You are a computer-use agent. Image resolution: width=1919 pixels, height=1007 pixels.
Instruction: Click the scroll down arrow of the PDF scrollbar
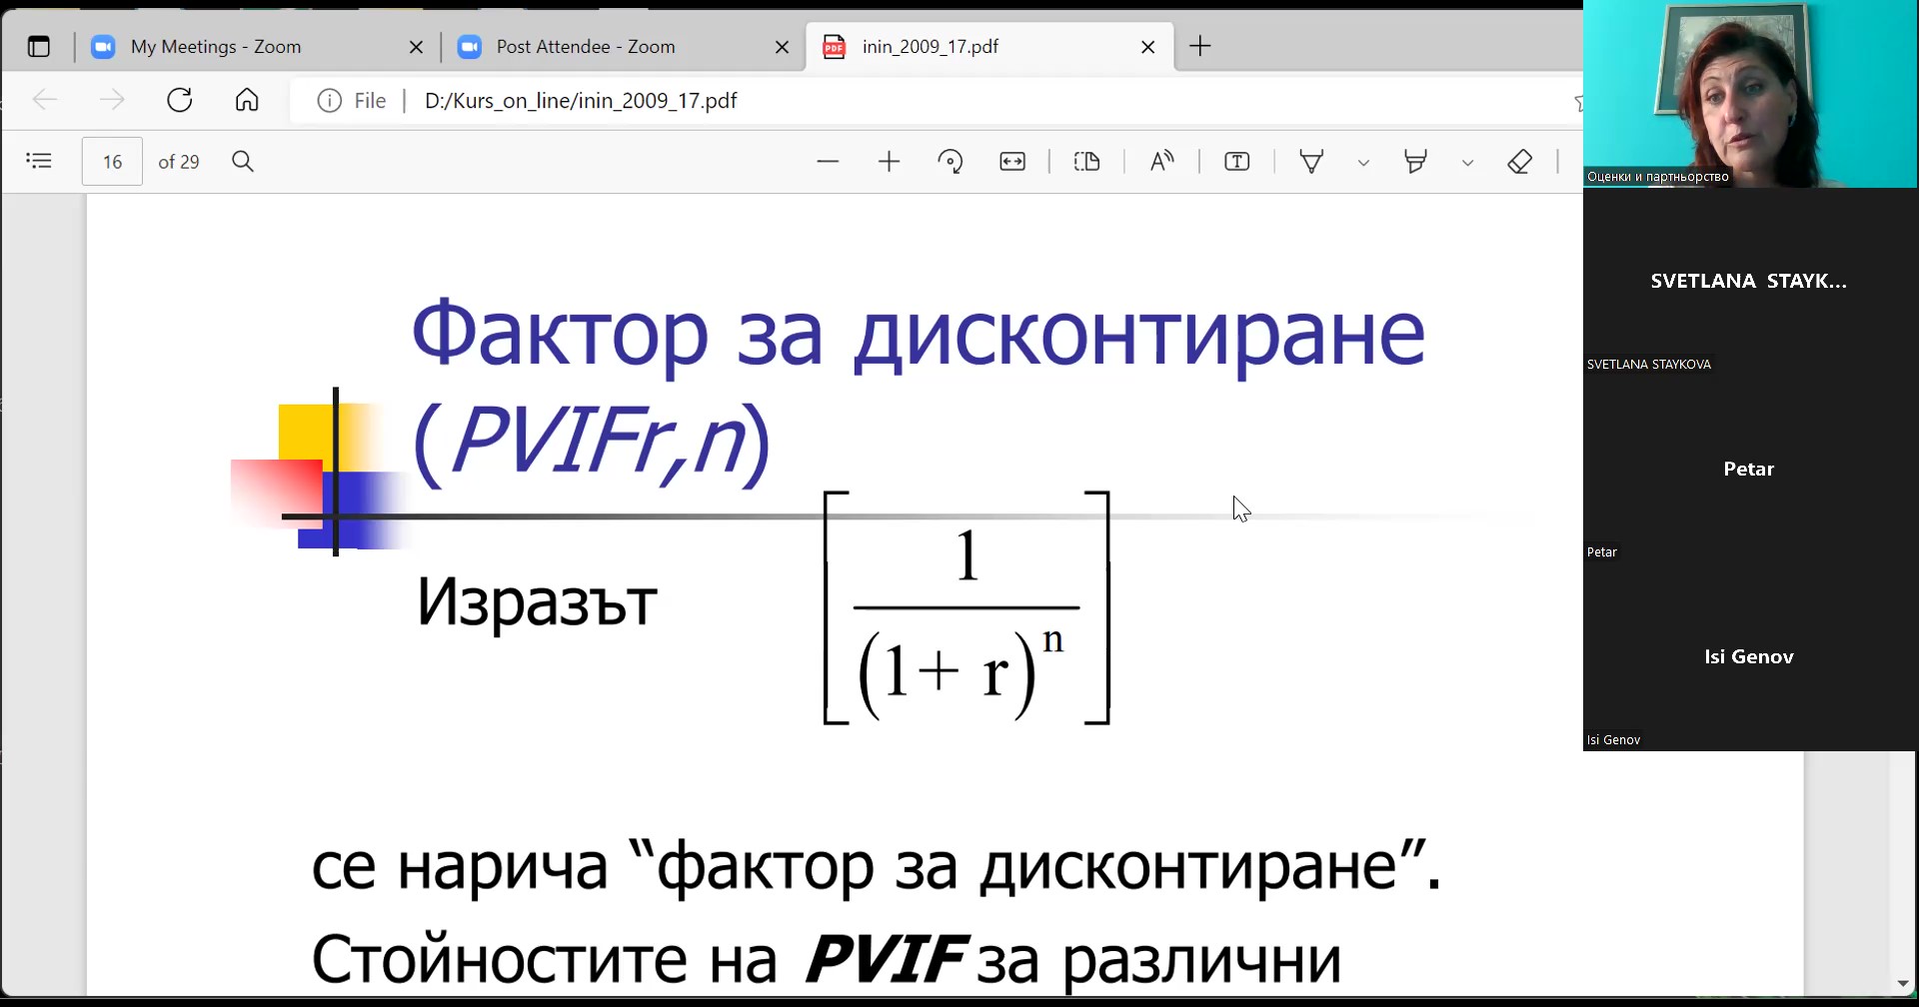[x=1902, y=984]
